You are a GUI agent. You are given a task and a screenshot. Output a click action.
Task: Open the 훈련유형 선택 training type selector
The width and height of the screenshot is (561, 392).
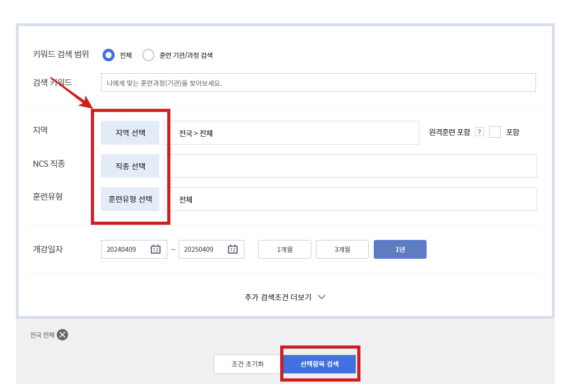point(130,199)
